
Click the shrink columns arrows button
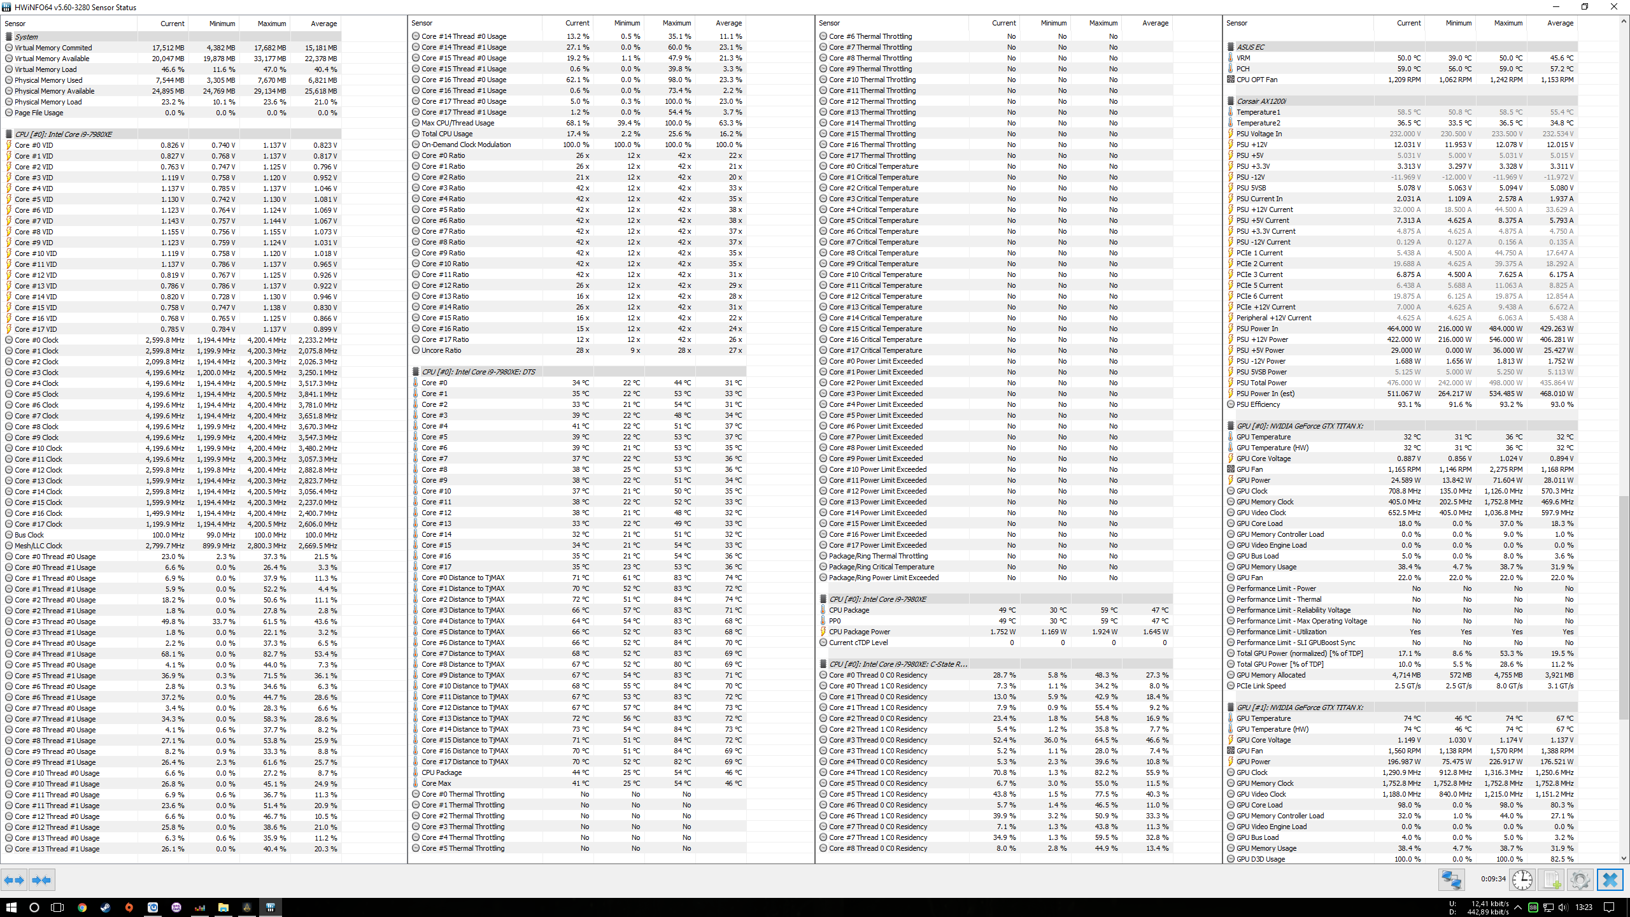pos(42,880)
